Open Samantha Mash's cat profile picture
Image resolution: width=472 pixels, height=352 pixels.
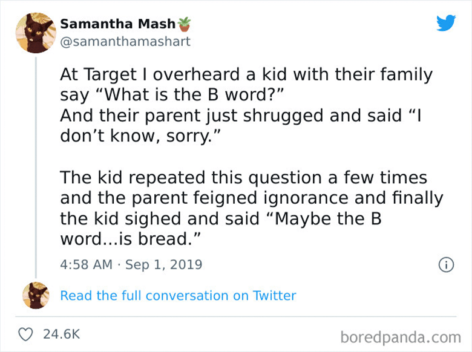[36, 33]
